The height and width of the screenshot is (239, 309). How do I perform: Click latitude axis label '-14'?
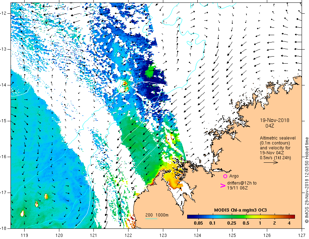(4, 85)
